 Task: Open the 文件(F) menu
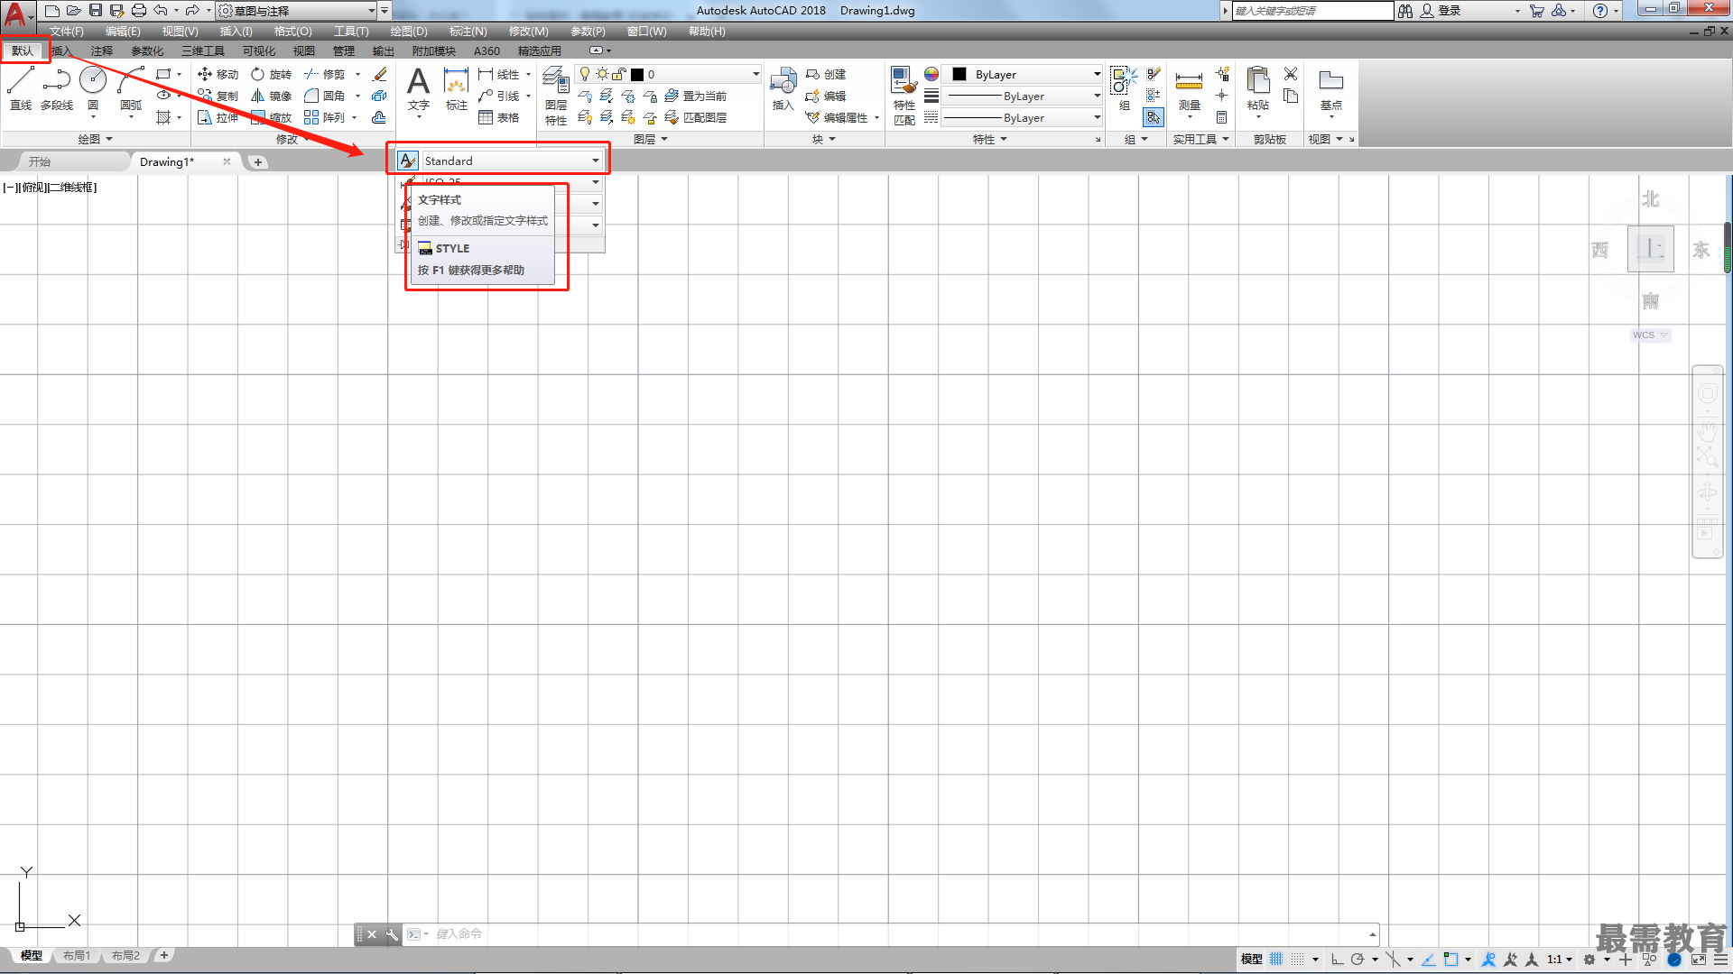tap(66, 32)
